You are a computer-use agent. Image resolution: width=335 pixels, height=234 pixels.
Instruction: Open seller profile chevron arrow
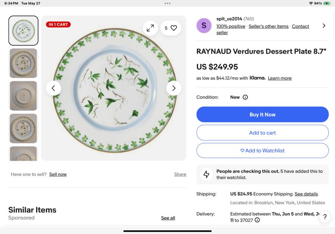pos(324,26)
